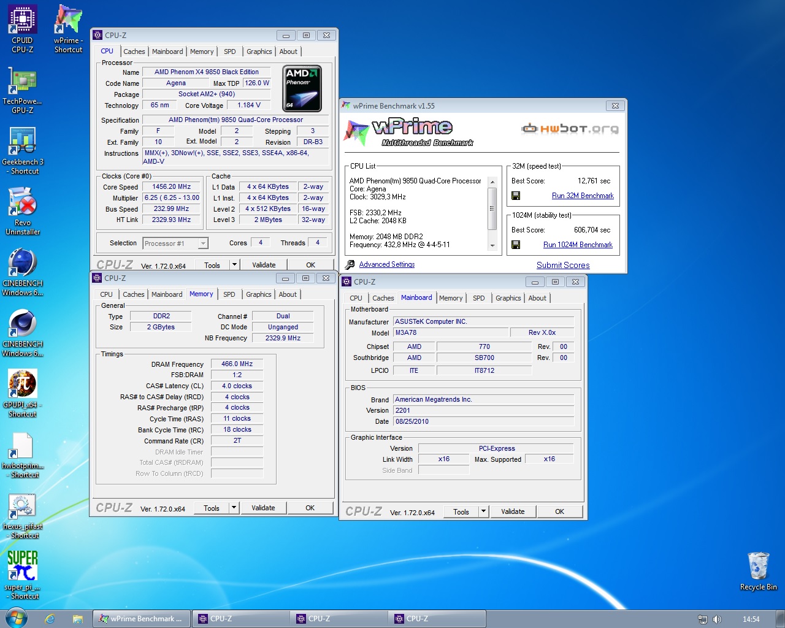
Task: Open the Recycle Bin
Action: (x=758, y=570)
